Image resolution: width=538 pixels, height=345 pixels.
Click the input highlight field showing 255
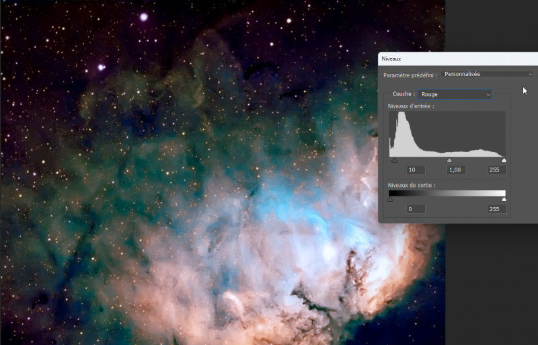pyautogui.click(x=497, y=170)
